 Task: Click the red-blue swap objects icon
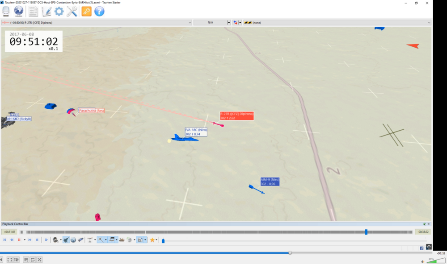[x=235, y=22]
